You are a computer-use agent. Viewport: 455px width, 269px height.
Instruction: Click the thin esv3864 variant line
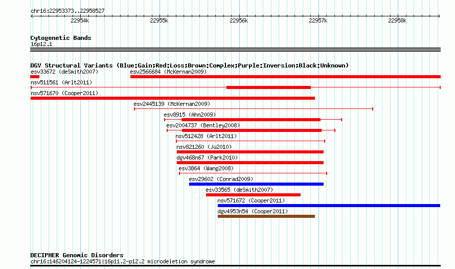[253, 173]
